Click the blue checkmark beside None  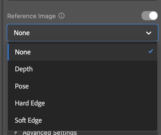[x=151, y=51]
